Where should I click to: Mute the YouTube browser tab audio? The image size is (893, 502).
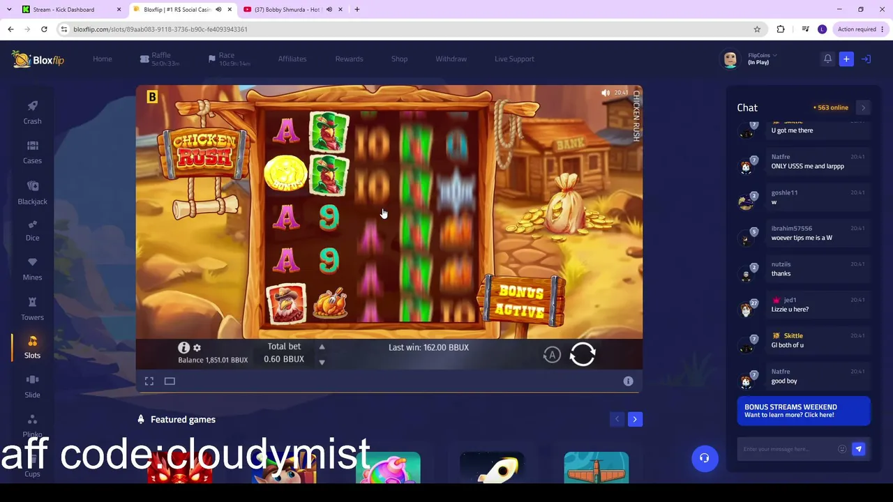[329, 10]
